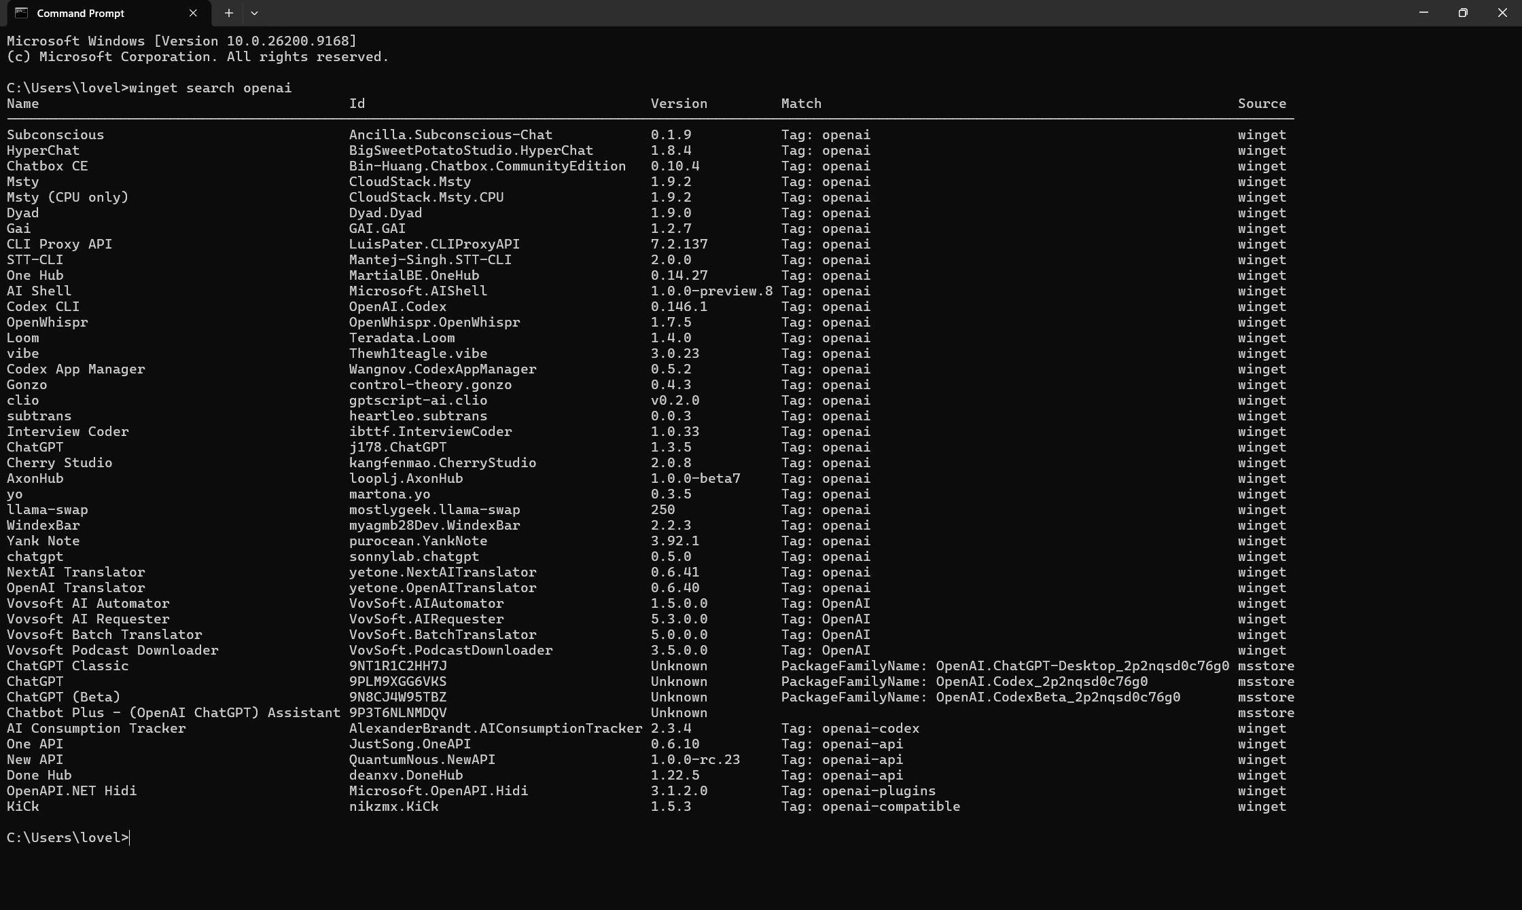Viewport: 1522px width, 910px height.
Task: Click 'Tag: openai-compatible' match text
Action: click(871, 806)
